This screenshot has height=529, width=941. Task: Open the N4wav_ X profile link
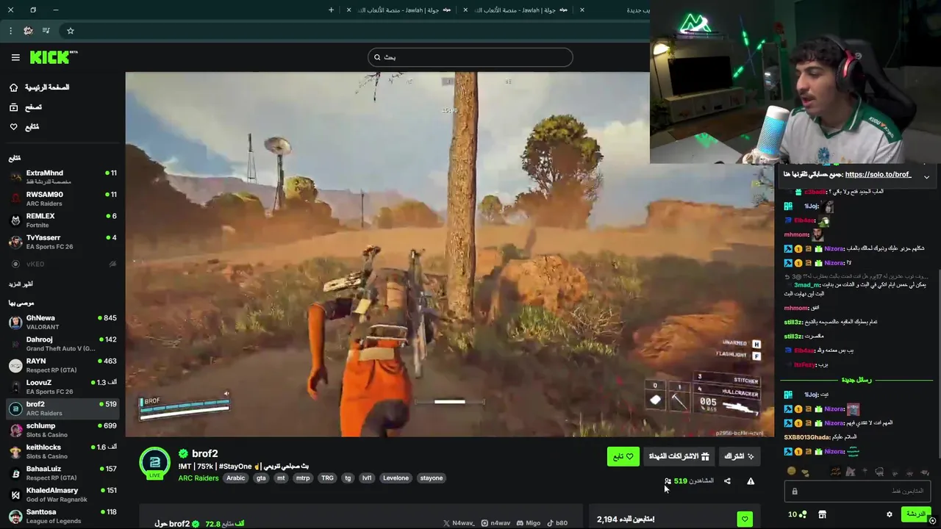tap(459, 523)
